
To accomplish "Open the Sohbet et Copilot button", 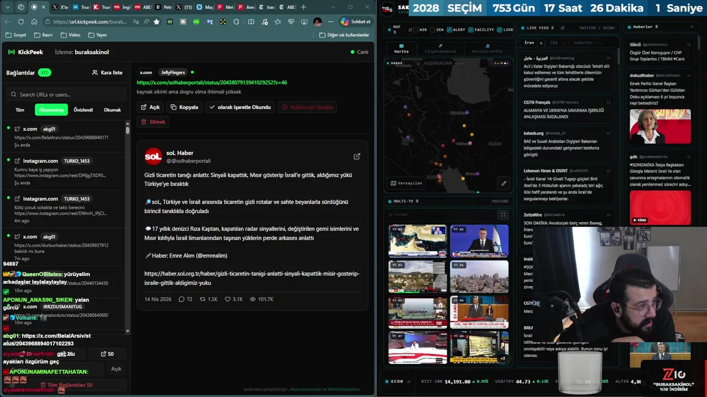I will point(355,22).
